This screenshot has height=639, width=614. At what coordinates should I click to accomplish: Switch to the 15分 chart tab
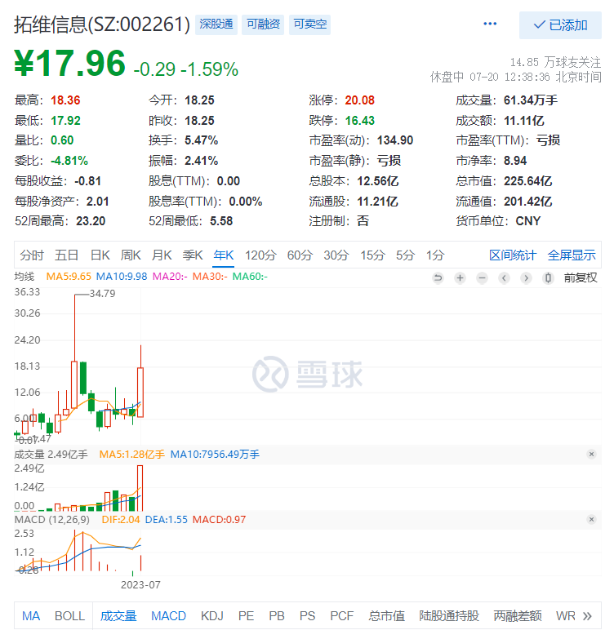click(372, 255)
